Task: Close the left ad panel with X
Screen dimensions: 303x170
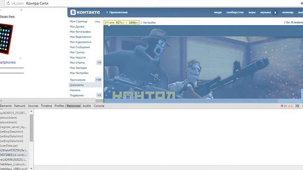Action: 21,10
